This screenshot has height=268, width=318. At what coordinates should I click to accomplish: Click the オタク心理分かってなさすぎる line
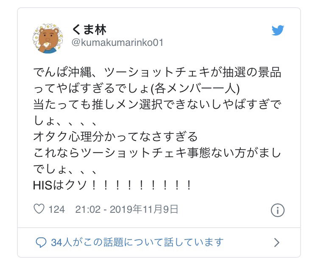pyautogui.click(x=115, y=136)
